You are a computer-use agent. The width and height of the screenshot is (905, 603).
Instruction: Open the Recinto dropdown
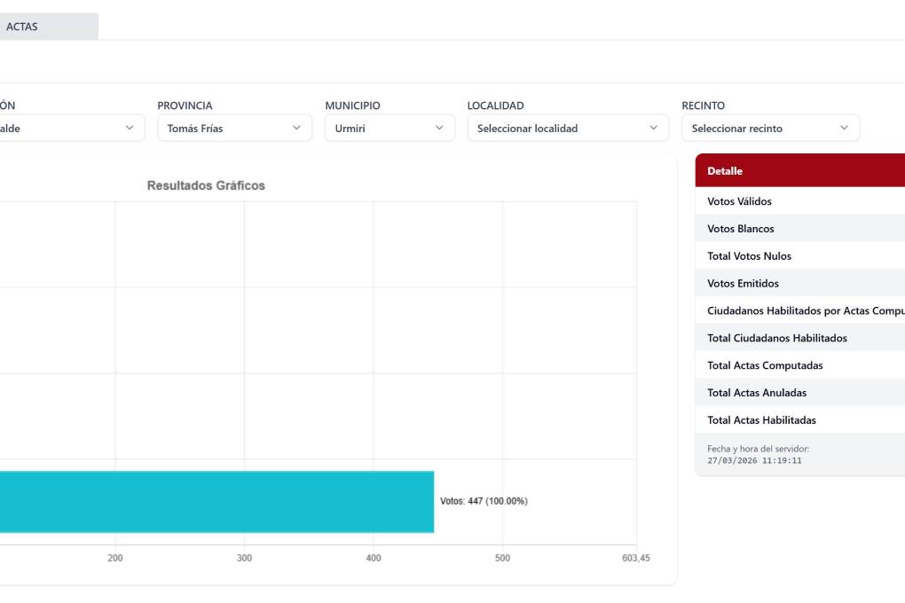pyautogui.click(x=770, y=129)
